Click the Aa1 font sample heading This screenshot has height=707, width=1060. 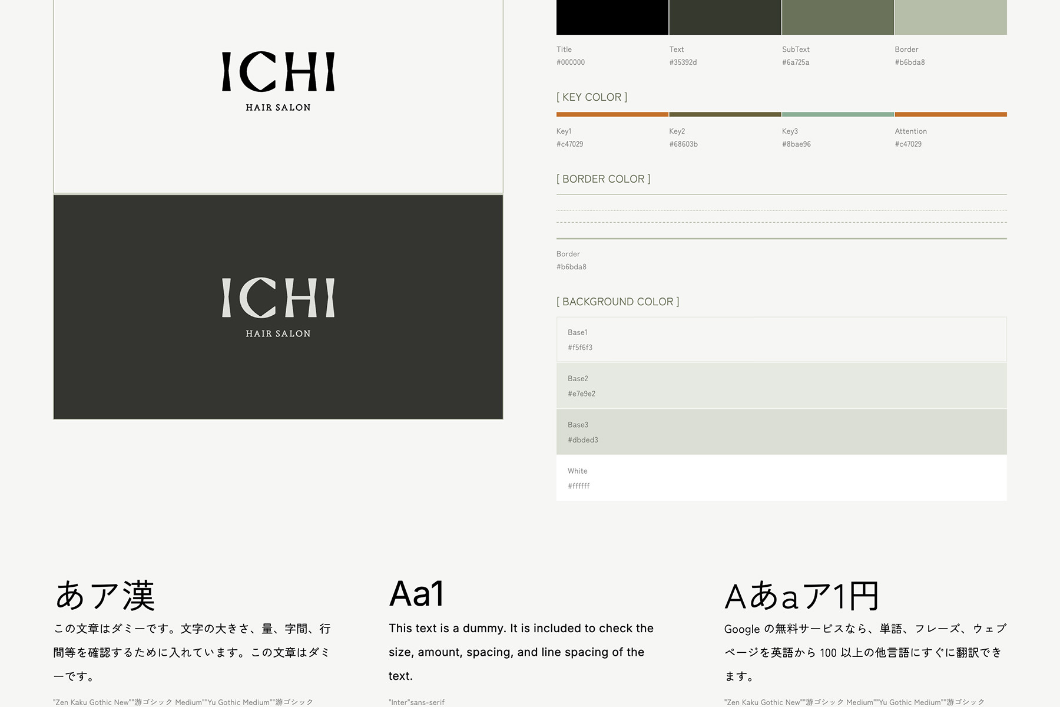tap(416, 594)
